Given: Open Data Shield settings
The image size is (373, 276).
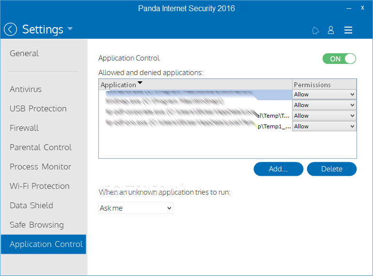Looking at the screenshot, I should point(31,205).
